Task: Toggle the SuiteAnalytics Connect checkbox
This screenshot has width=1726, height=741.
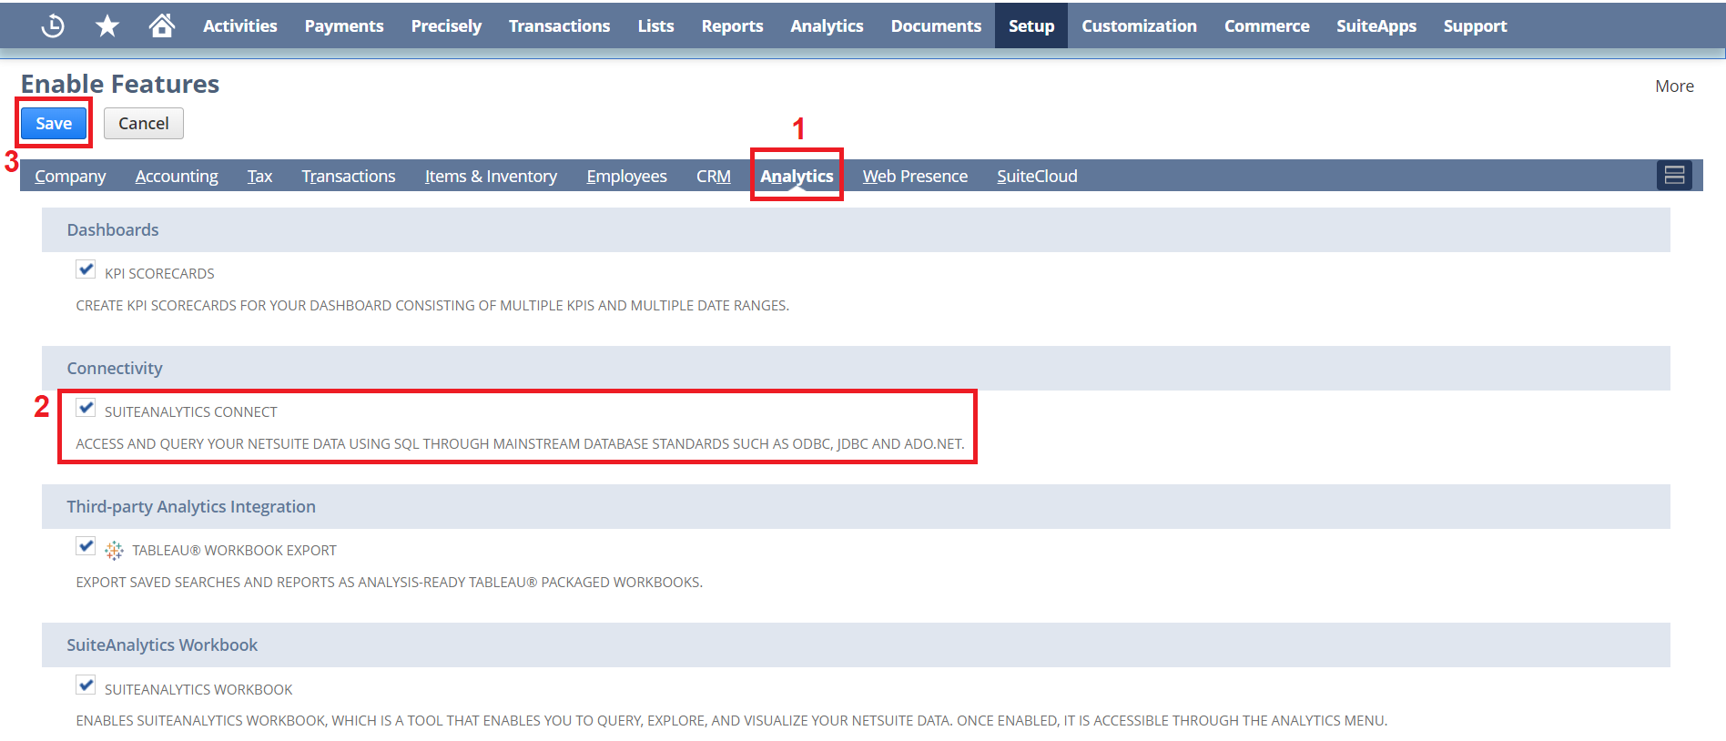Action: [x=86, y=408]
